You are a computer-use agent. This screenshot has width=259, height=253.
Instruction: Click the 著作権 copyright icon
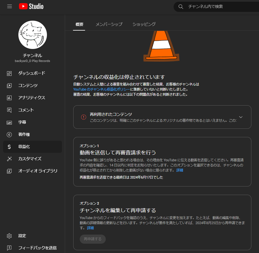9,135
